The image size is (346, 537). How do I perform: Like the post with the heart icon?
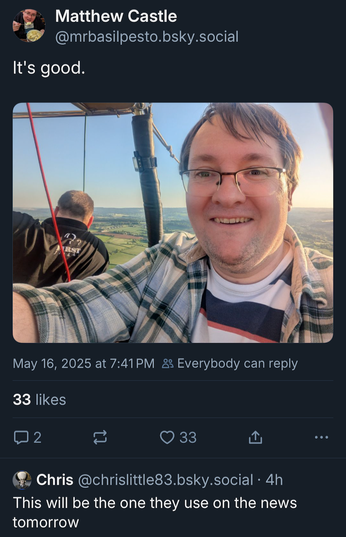click(167, 438)
